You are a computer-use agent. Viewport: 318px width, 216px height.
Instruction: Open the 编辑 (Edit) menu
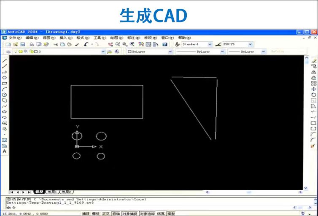click(32, 38)
